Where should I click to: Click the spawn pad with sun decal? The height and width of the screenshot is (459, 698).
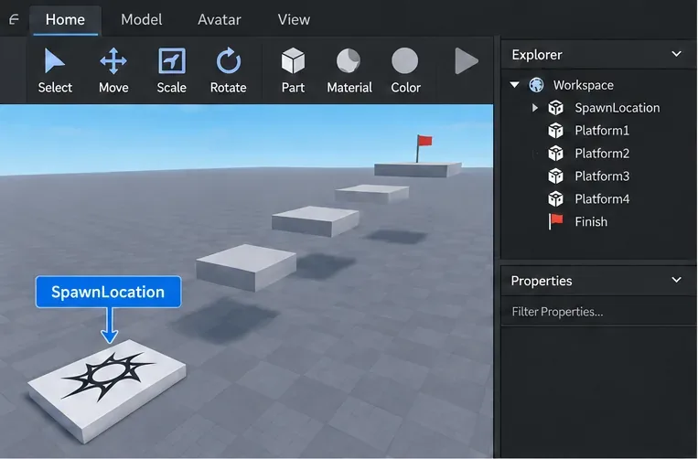pyautogui.click(x=107, y=390)
